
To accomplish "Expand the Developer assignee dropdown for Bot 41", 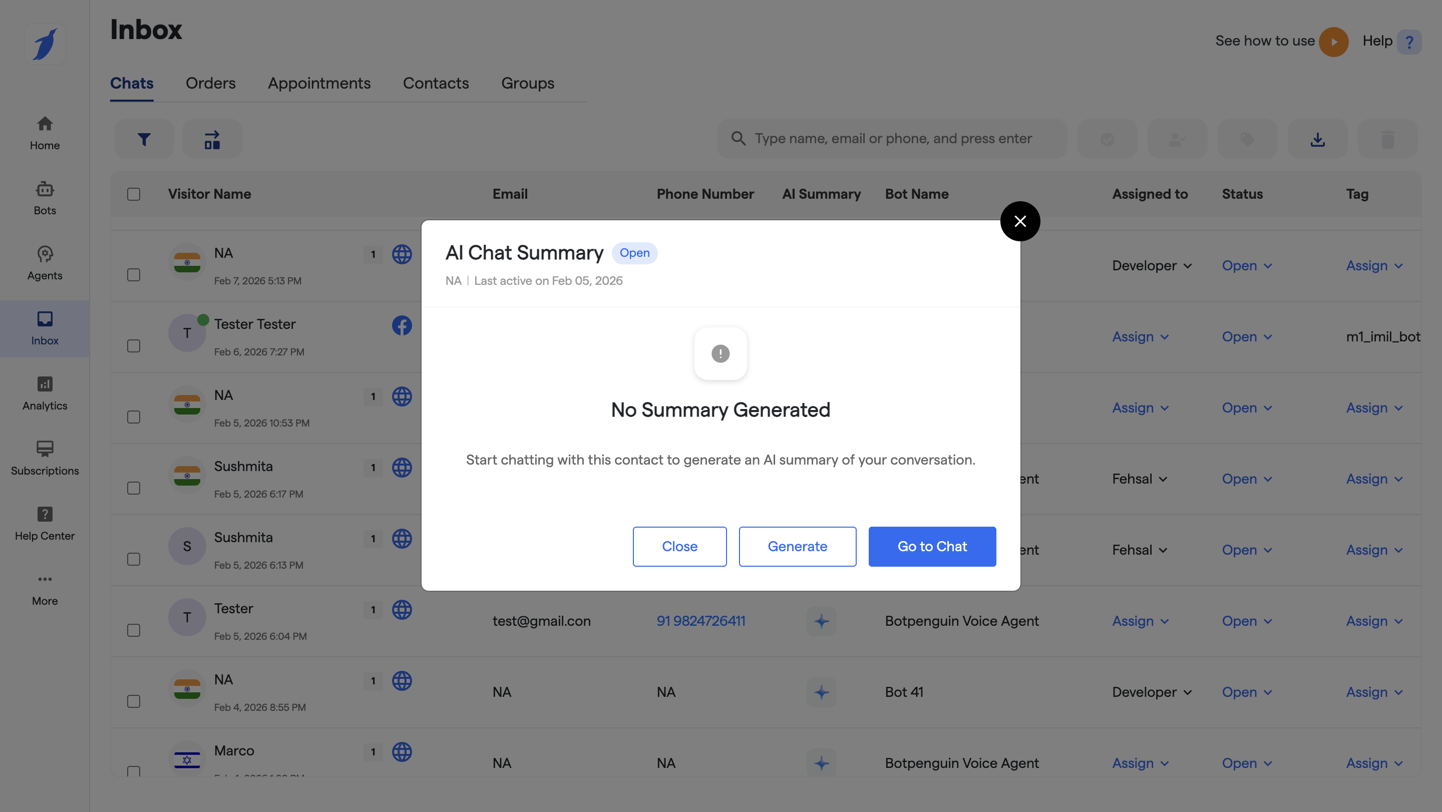I will [x=1152, y=692].
